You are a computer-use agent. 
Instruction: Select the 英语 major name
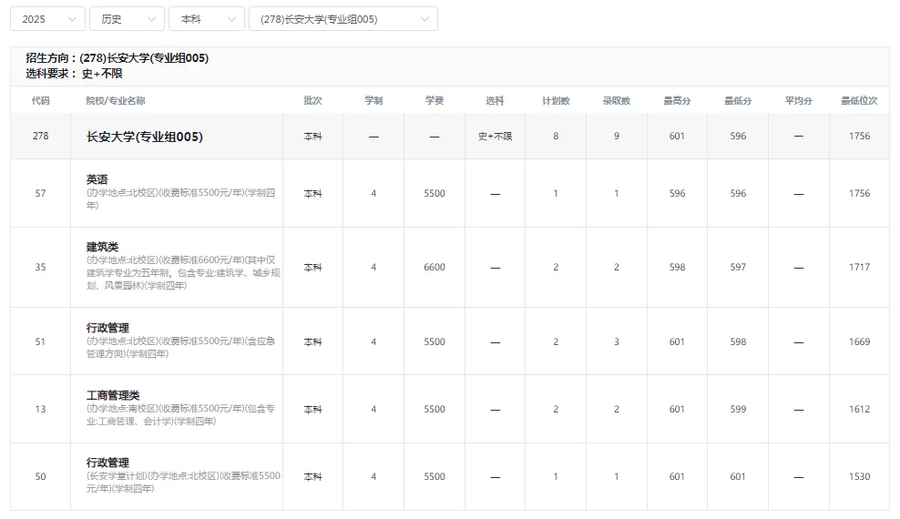click(97, 179)
